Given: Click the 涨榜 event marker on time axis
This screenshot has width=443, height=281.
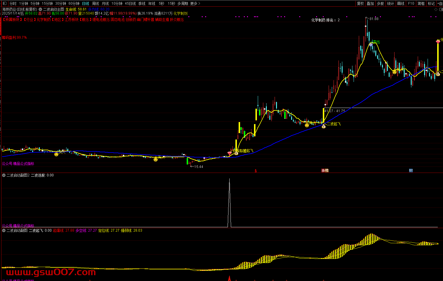Looking at the screenshot, I should [325, 171].
